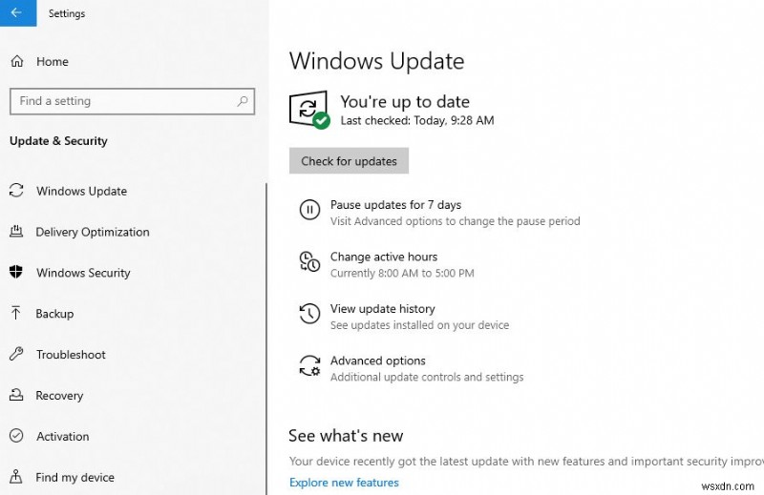
Task: Click 'Currently 8:00 AM to 5:00 PM' text
Action: click(x=402, y=273)
